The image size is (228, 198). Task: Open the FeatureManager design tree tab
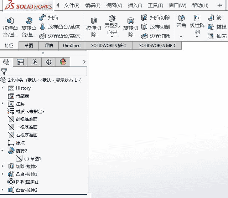pyautogui.click(x=6, y=62)
